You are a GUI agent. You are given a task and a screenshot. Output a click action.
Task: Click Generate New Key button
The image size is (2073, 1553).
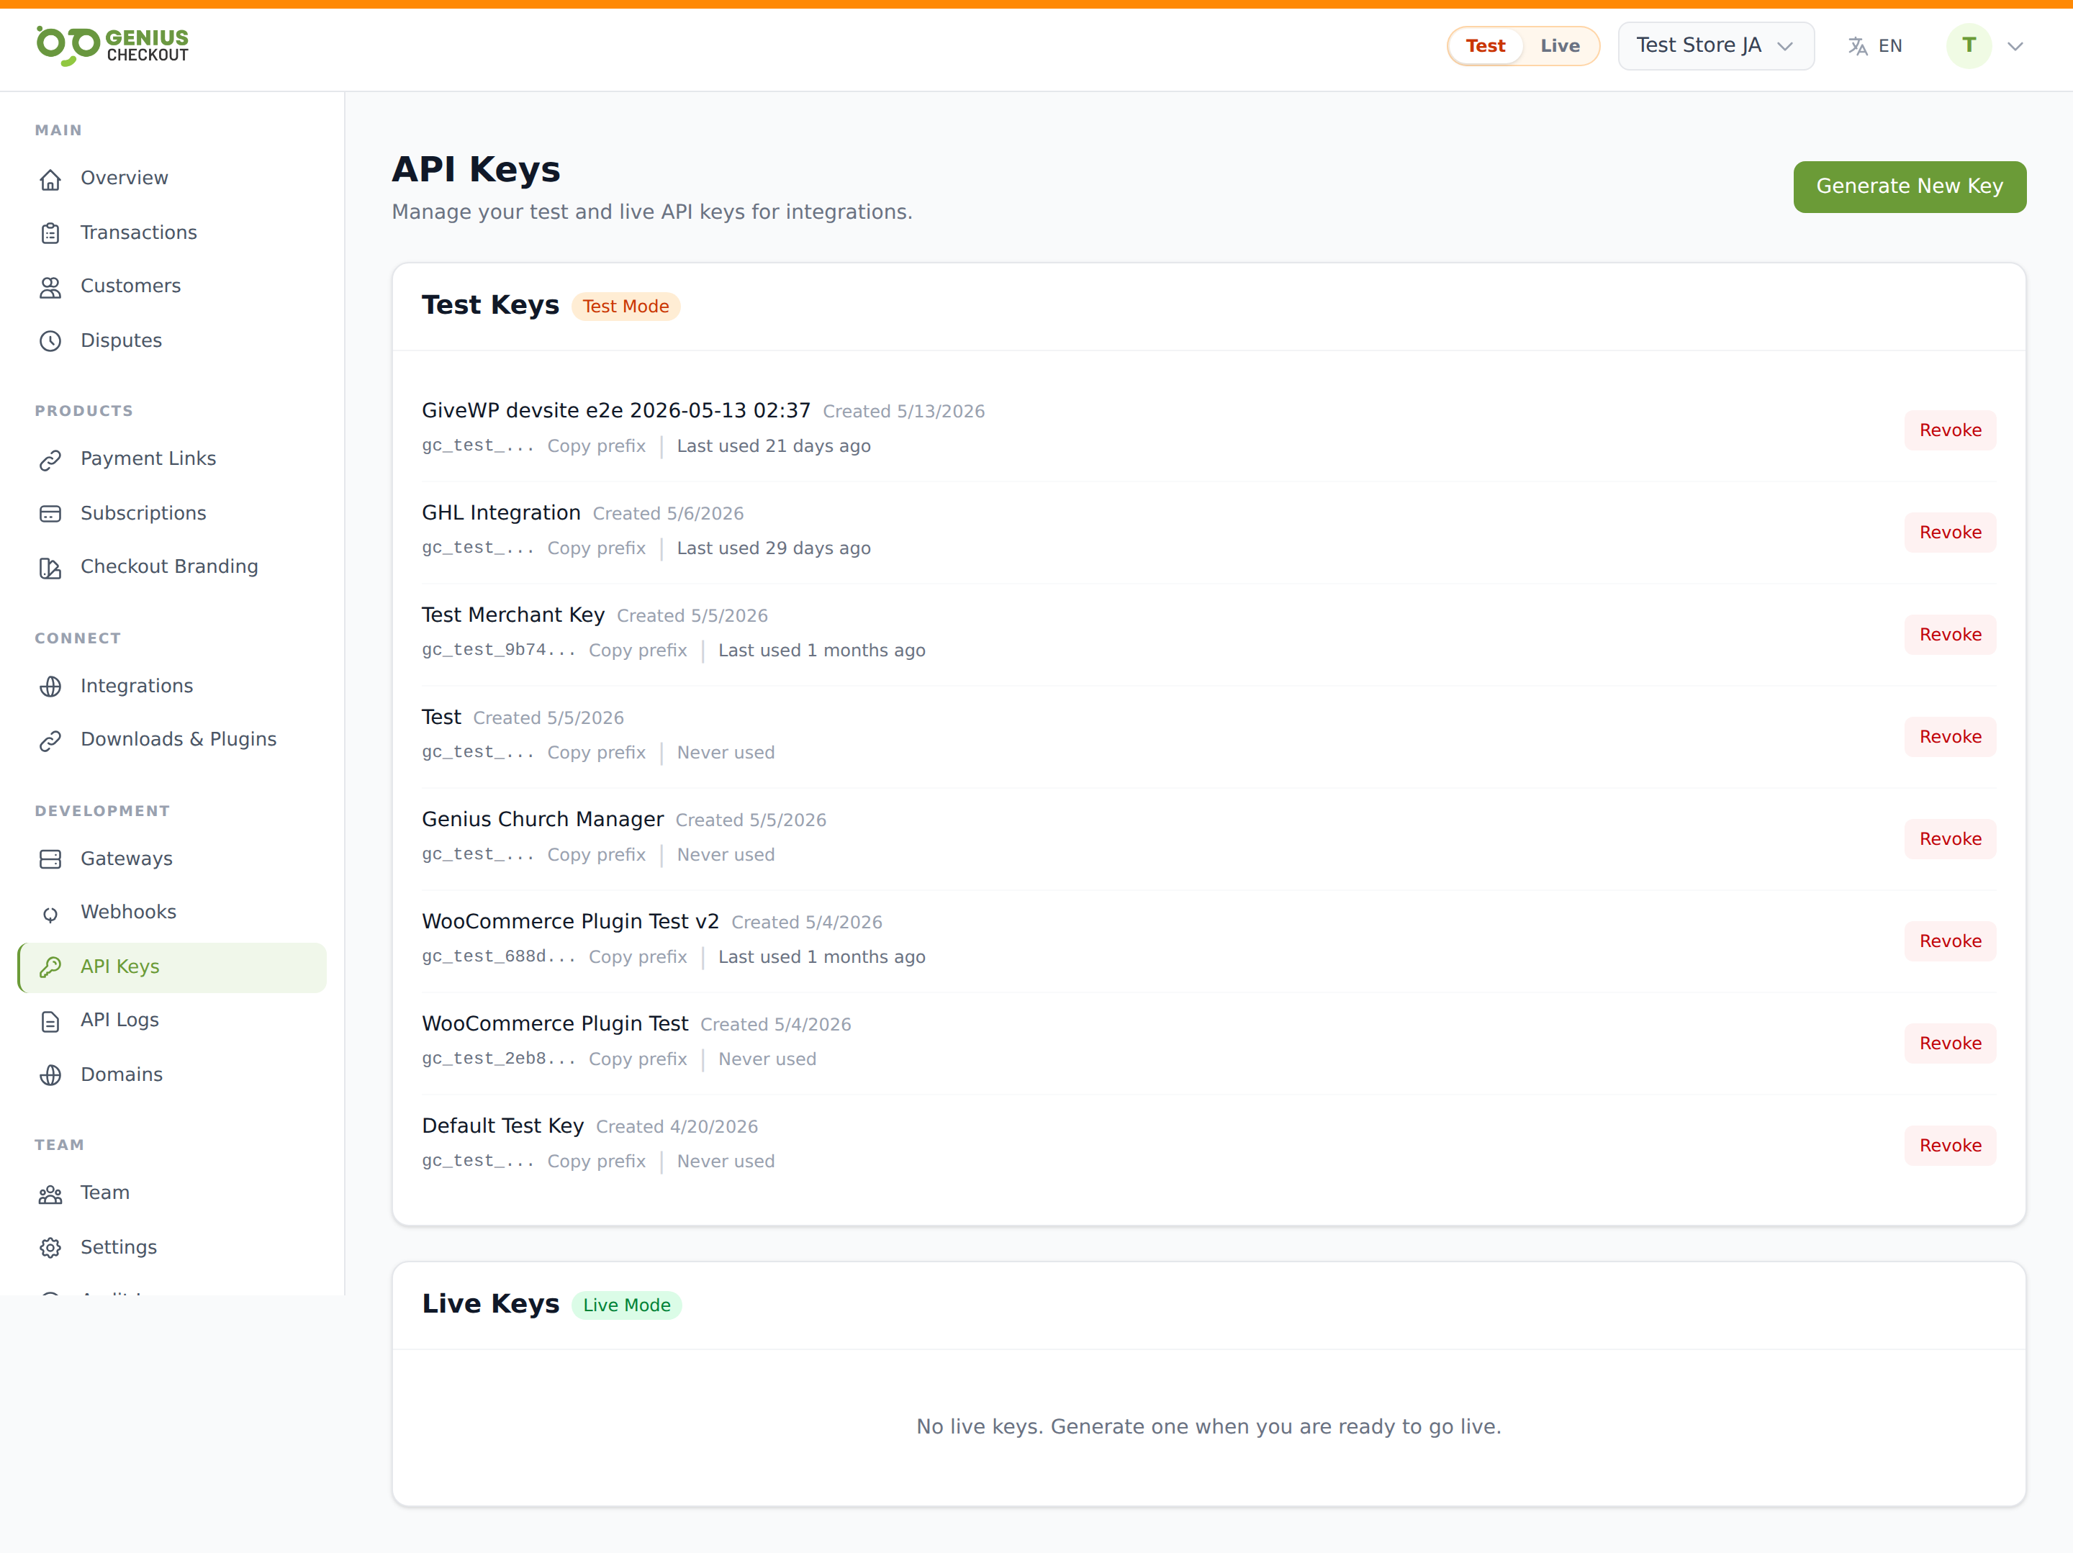pyautogui.click(x=1910, y=186)
